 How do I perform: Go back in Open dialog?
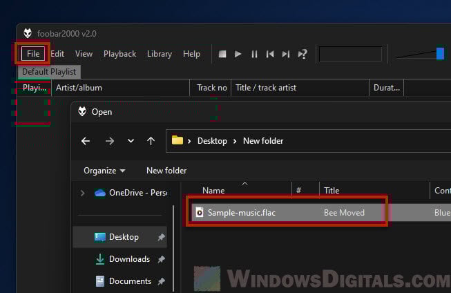86,141
